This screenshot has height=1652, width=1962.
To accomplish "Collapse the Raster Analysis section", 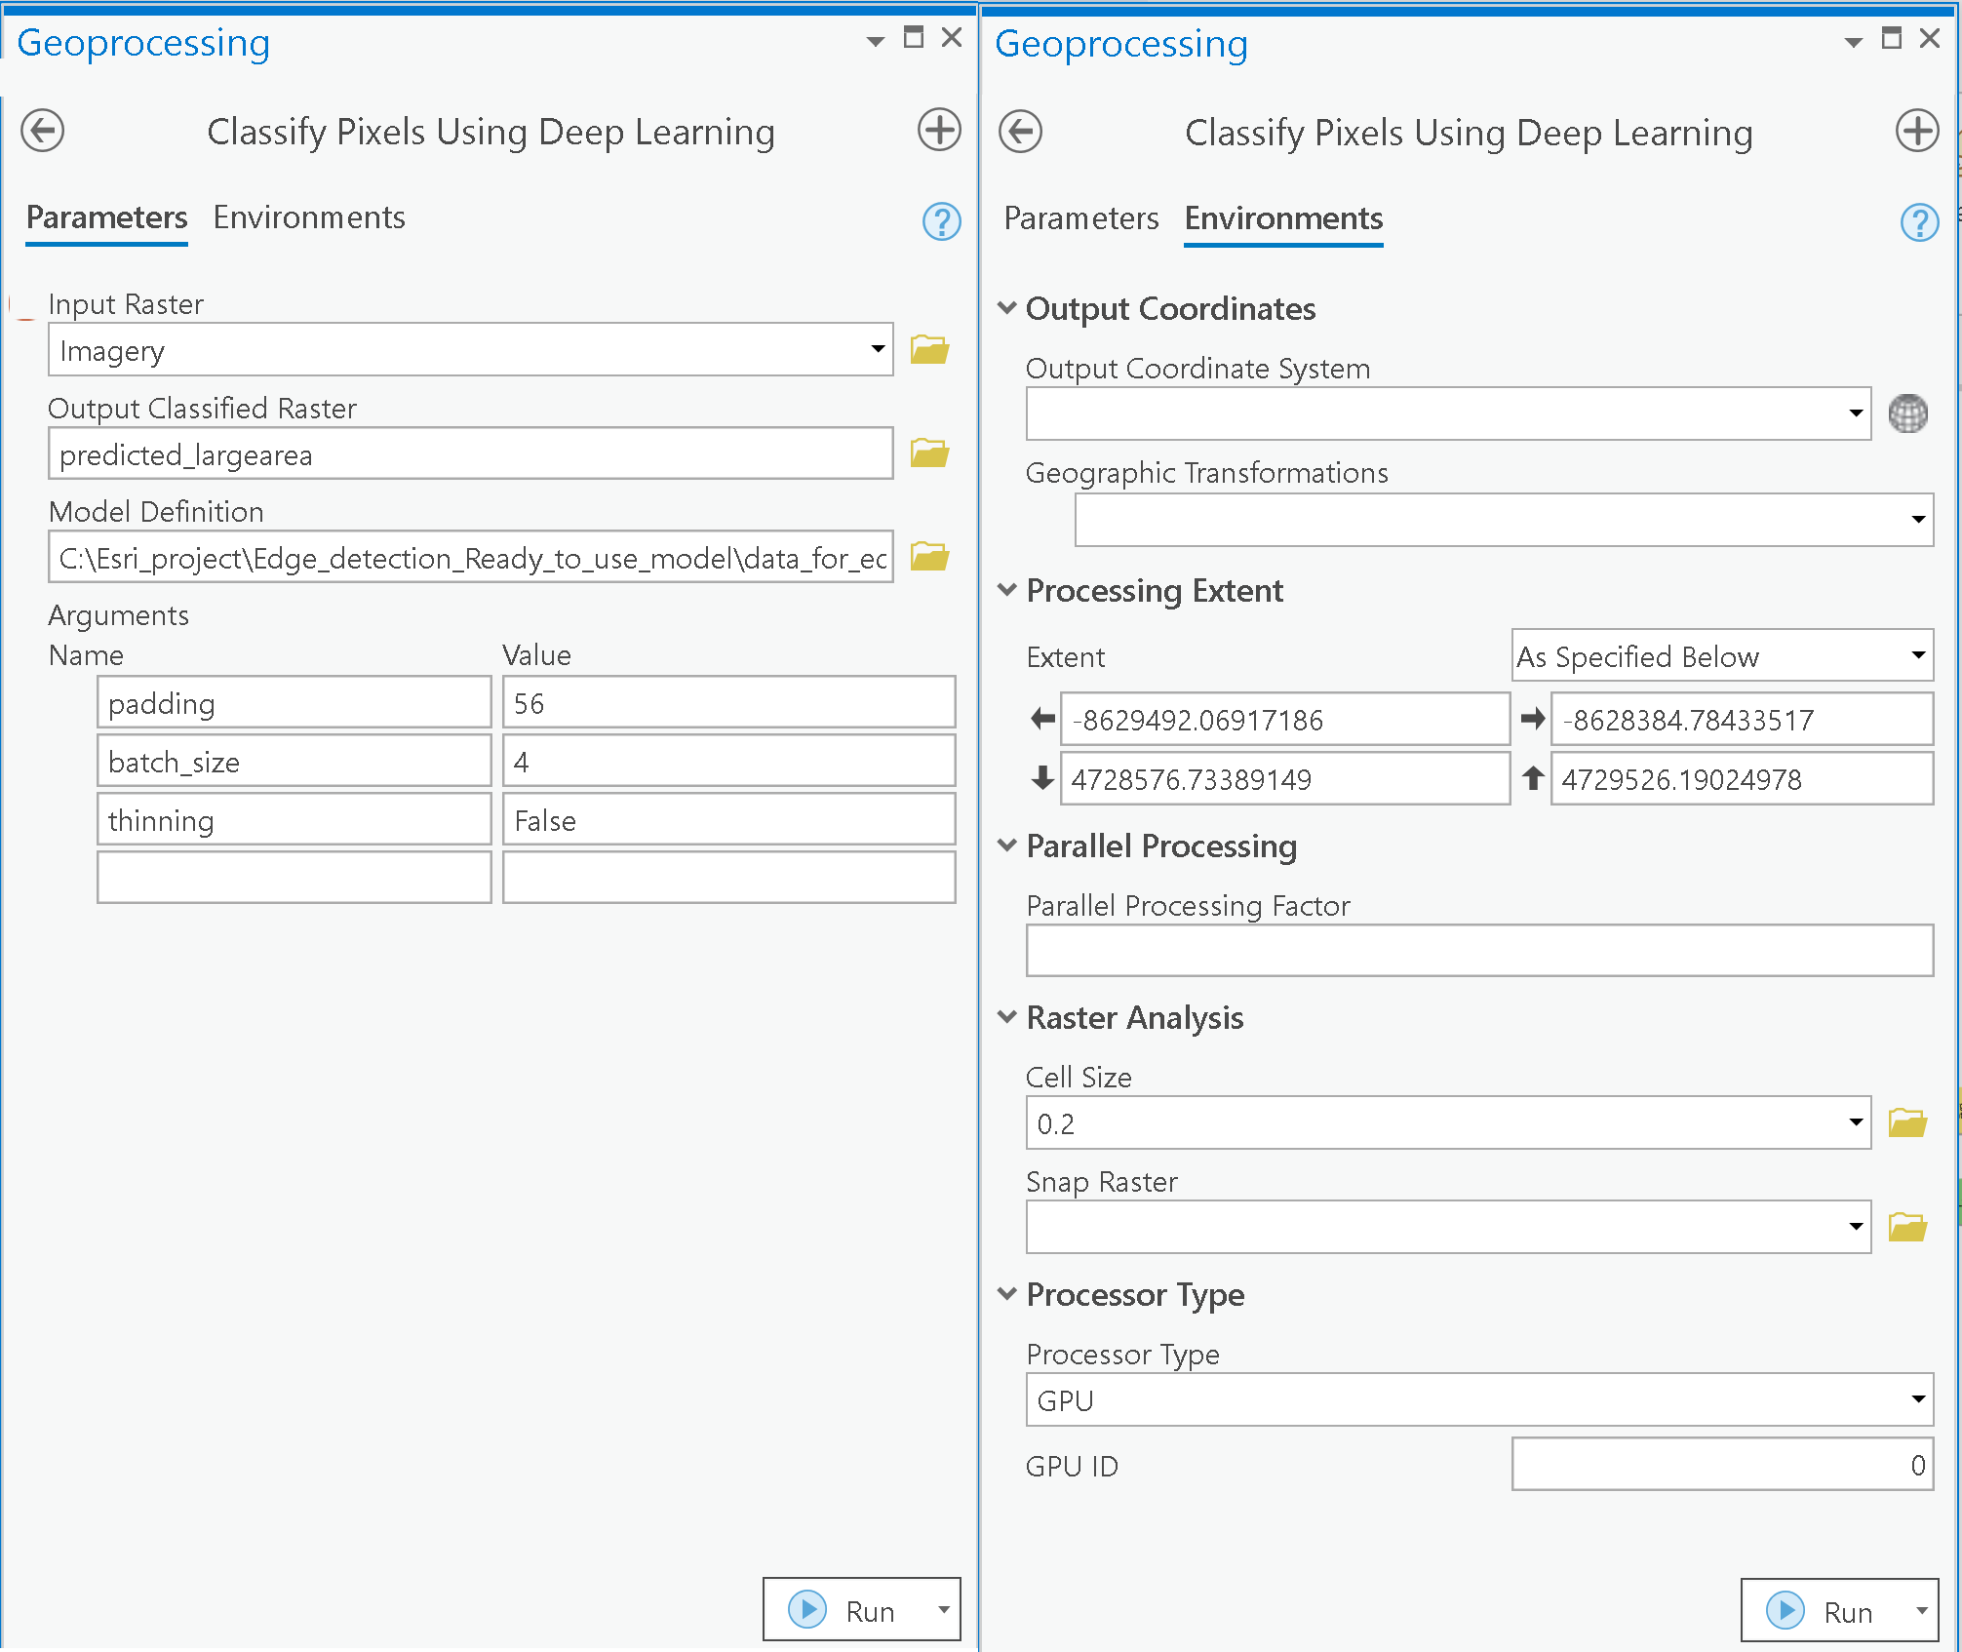I will coord(1007,1017).
